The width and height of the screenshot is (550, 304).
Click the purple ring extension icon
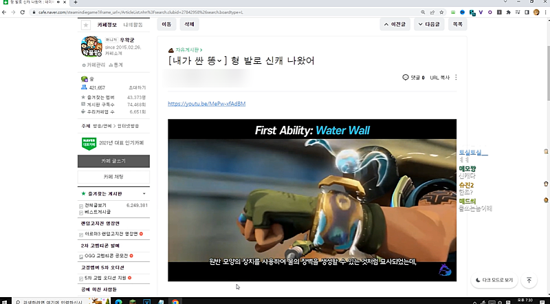[489, 12]
